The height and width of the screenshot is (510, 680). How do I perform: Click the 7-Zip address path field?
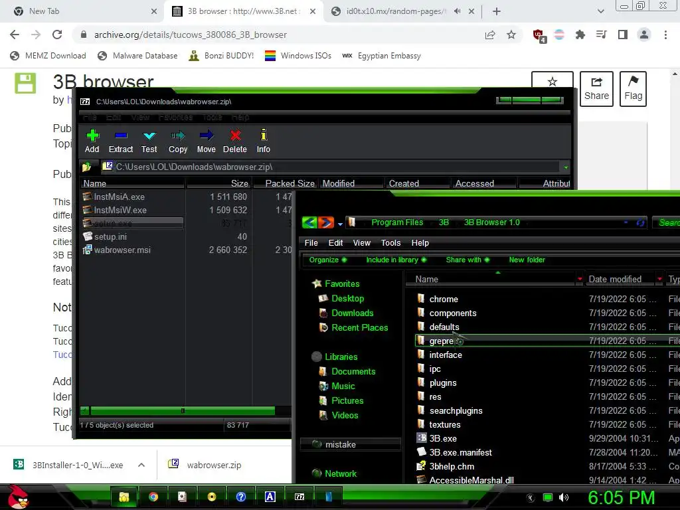331,167
